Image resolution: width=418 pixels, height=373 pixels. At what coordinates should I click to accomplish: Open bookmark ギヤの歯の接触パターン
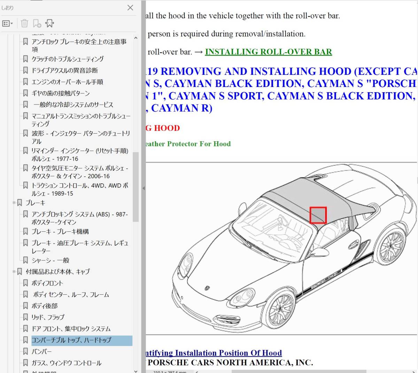(x=61, y=93)
